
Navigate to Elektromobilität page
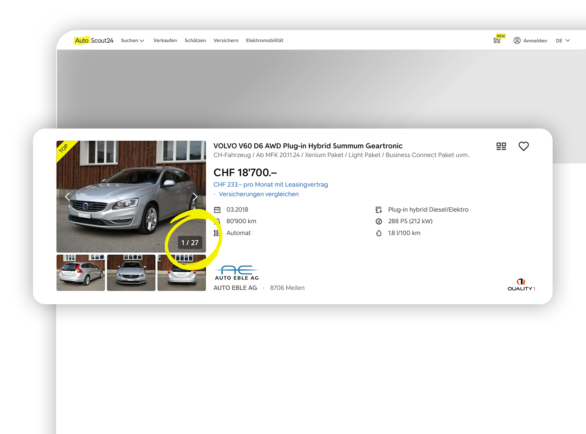(265, 40)
